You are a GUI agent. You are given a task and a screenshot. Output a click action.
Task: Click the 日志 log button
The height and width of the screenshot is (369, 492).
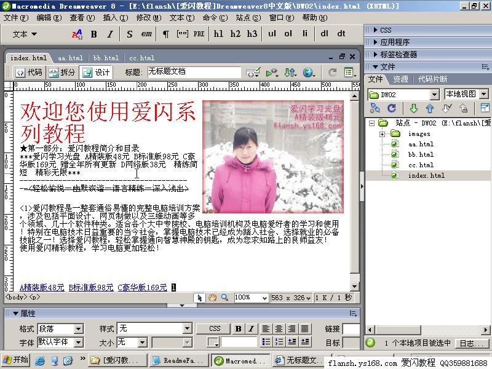pos(472,343)
